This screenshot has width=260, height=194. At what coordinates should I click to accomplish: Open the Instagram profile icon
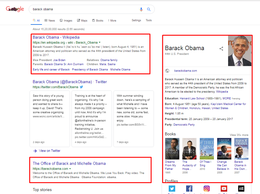(x=207, y=188)
